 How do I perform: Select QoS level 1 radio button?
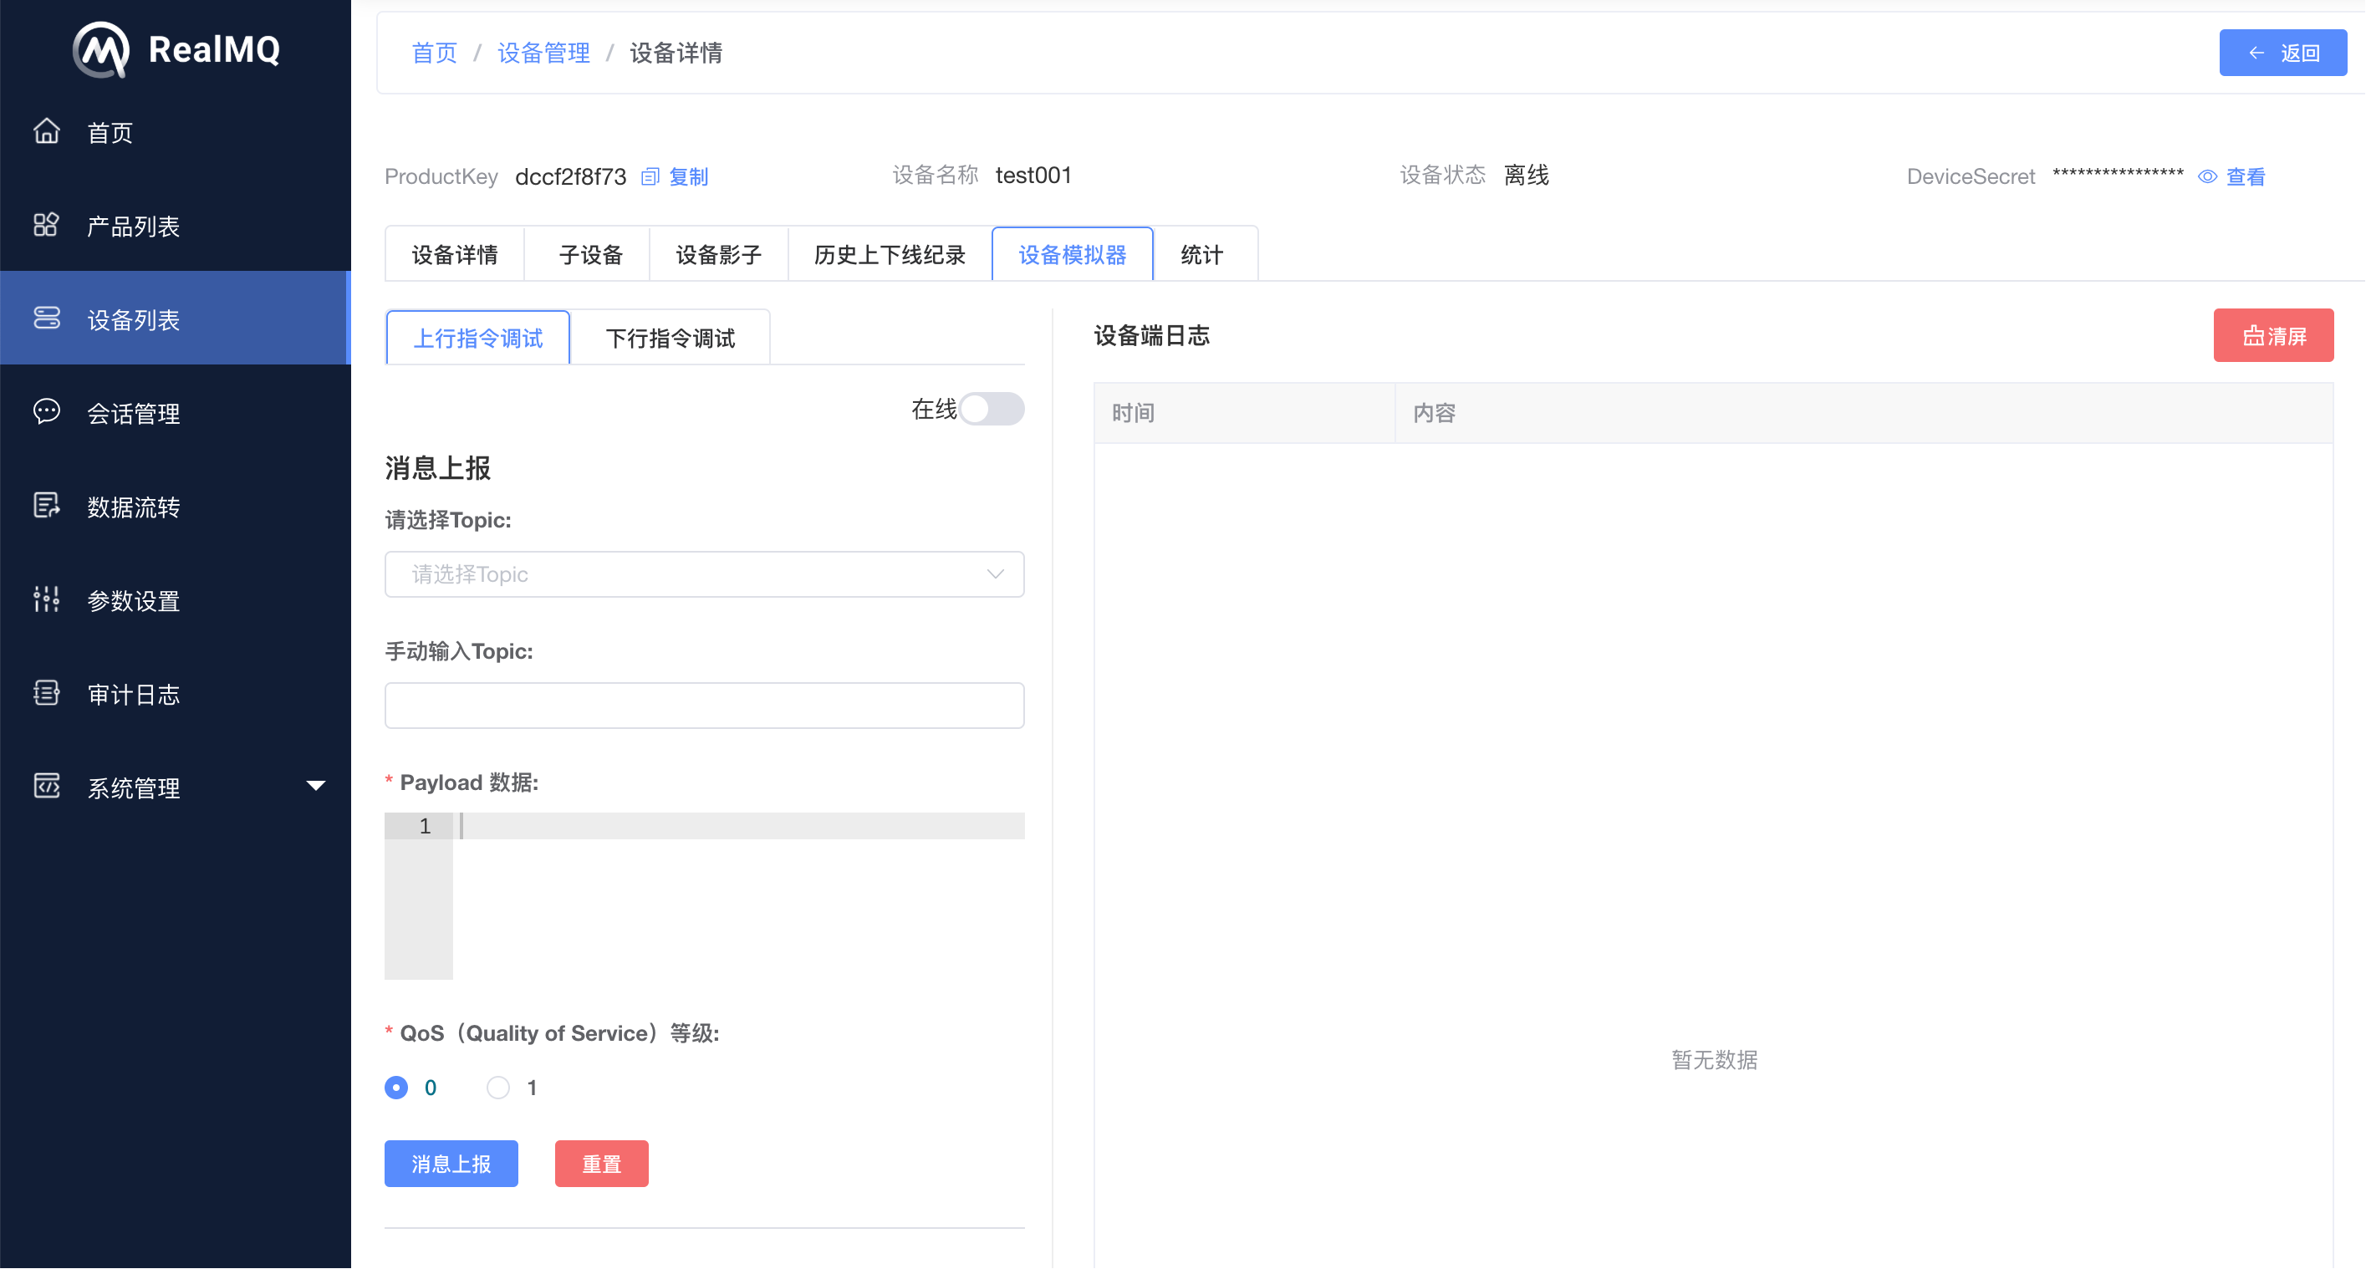497,1088
